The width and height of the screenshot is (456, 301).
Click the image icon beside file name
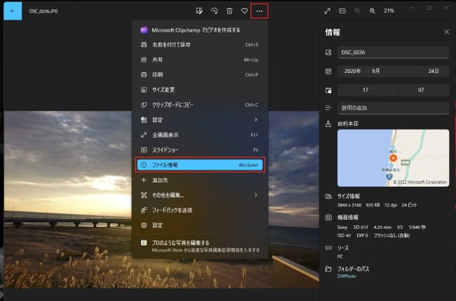(x=328, y=53)
